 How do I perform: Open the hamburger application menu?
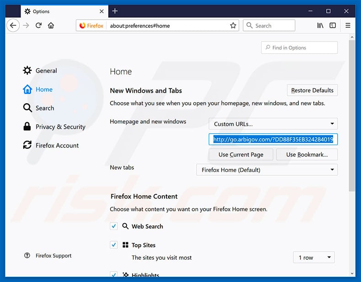(x=348, y=25)
